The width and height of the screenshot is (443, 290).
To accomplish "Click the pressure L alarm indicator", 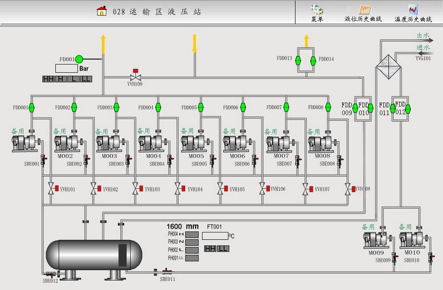I will pyautogui.click(x=74, y=79).
